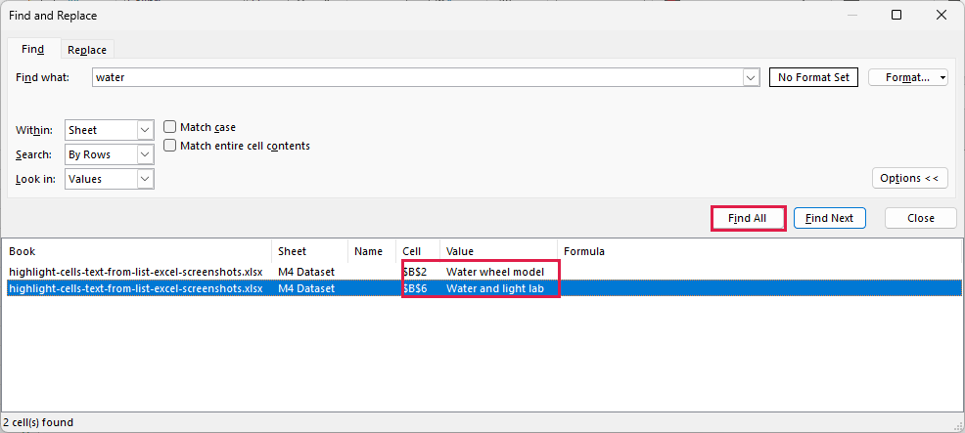Sort results by the Book column header
965x433 pixels.
[137, 251]
